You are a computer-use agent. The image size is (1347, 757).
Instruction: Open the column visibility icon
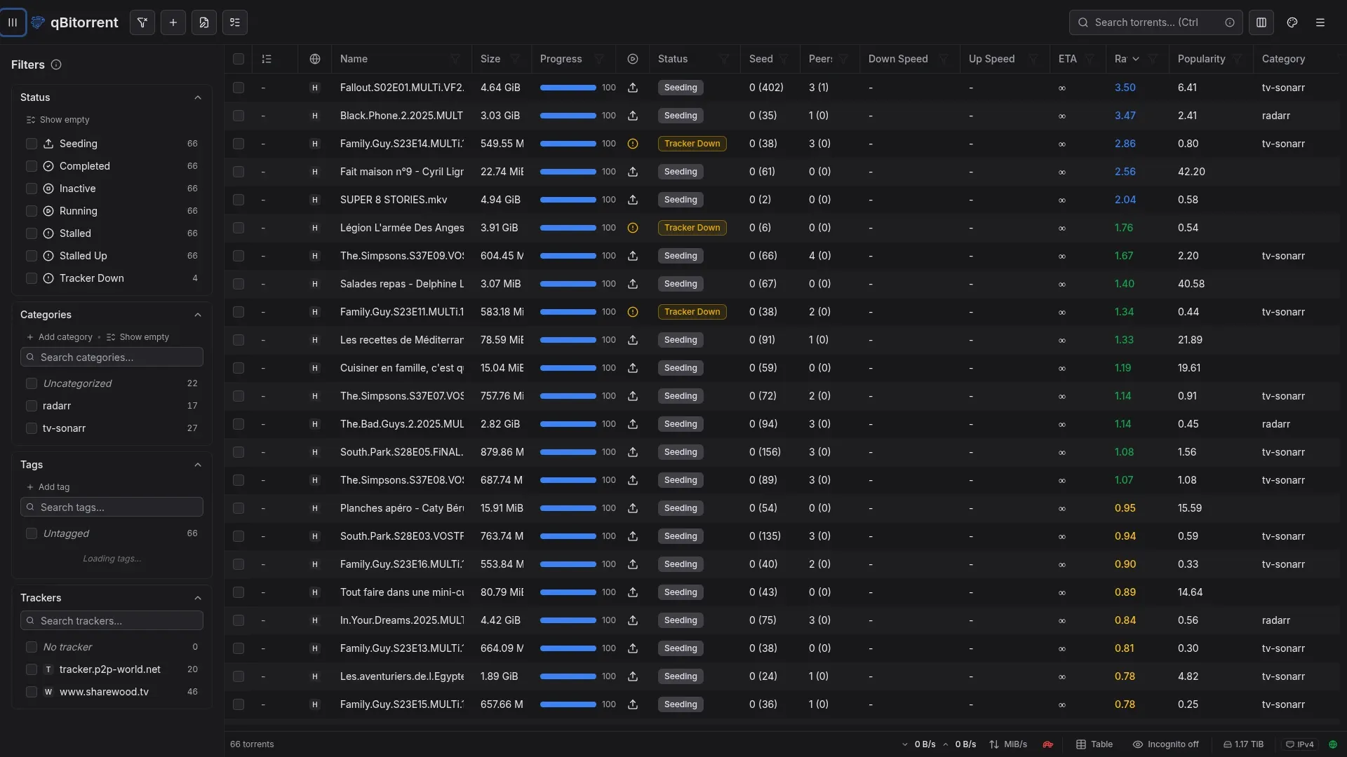(1261, 22)
